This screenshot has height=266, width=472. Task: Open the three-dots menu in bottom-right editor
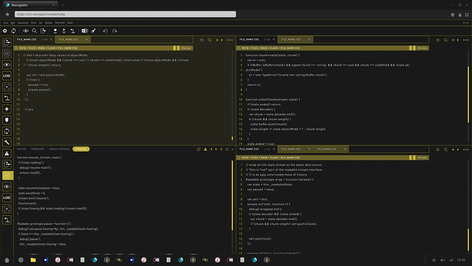click(x=466, y=149)
